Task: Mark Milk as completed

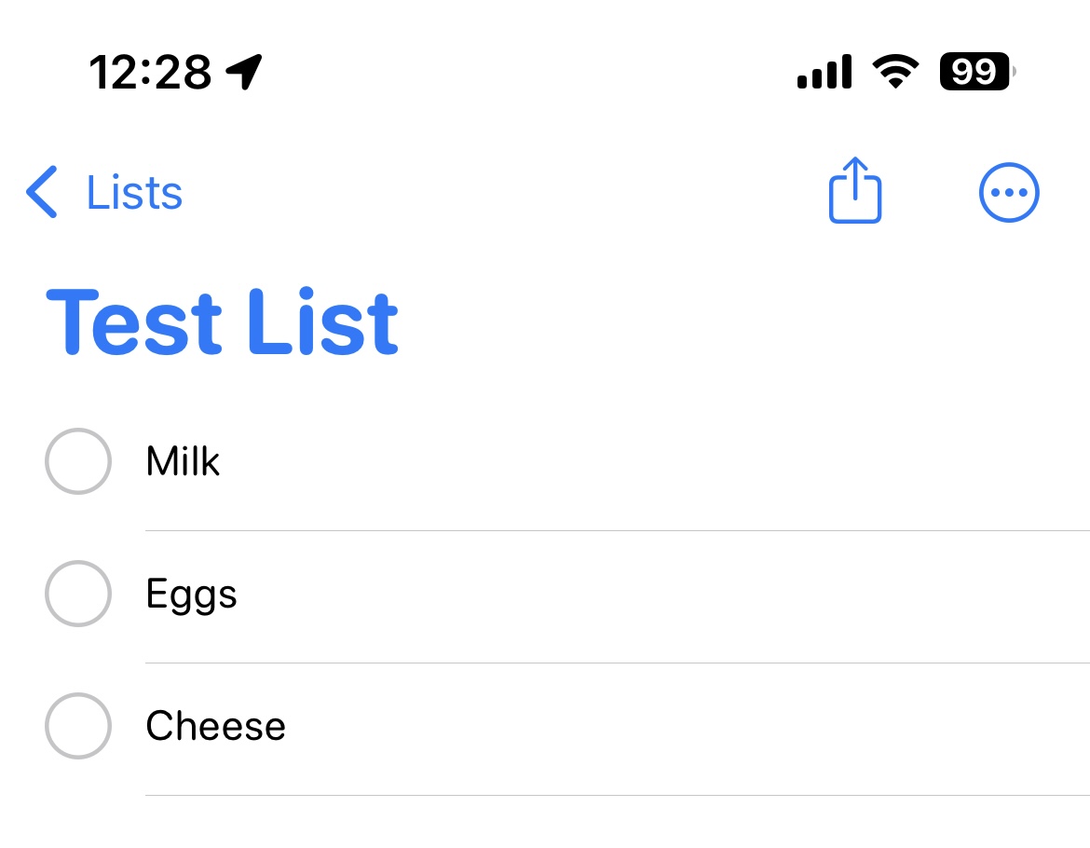Action: click(78, 460)
